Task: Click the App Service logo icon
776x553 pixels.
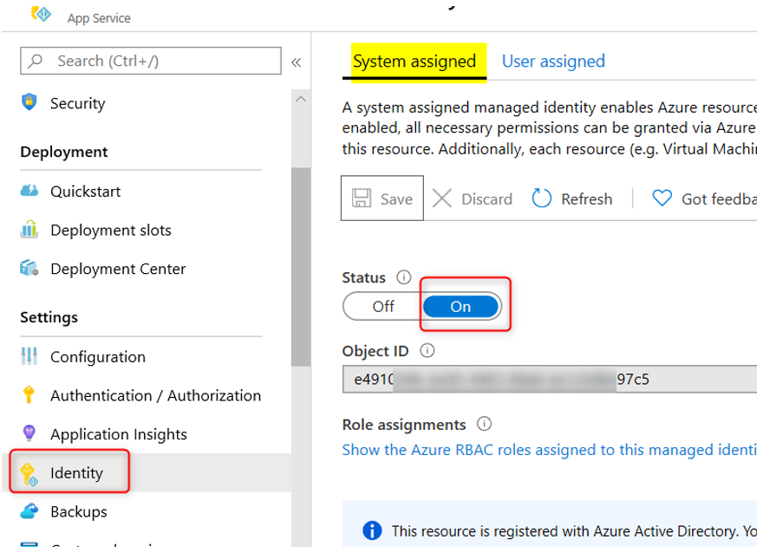Action: [x=41, y=14]
